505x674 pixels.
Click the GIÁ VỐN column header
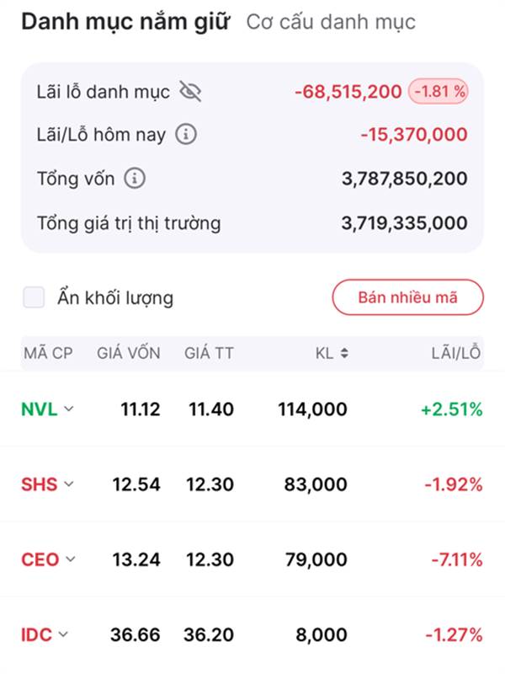pyautogui.click(x=129, y=353)
